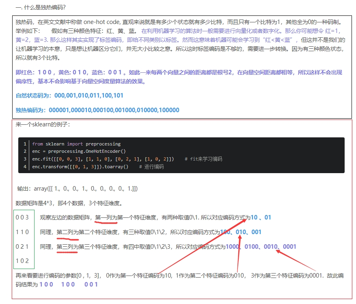Click line number 4 in code block
The width and height of the screenshot is (356, 304).
[x=25, y=167]
